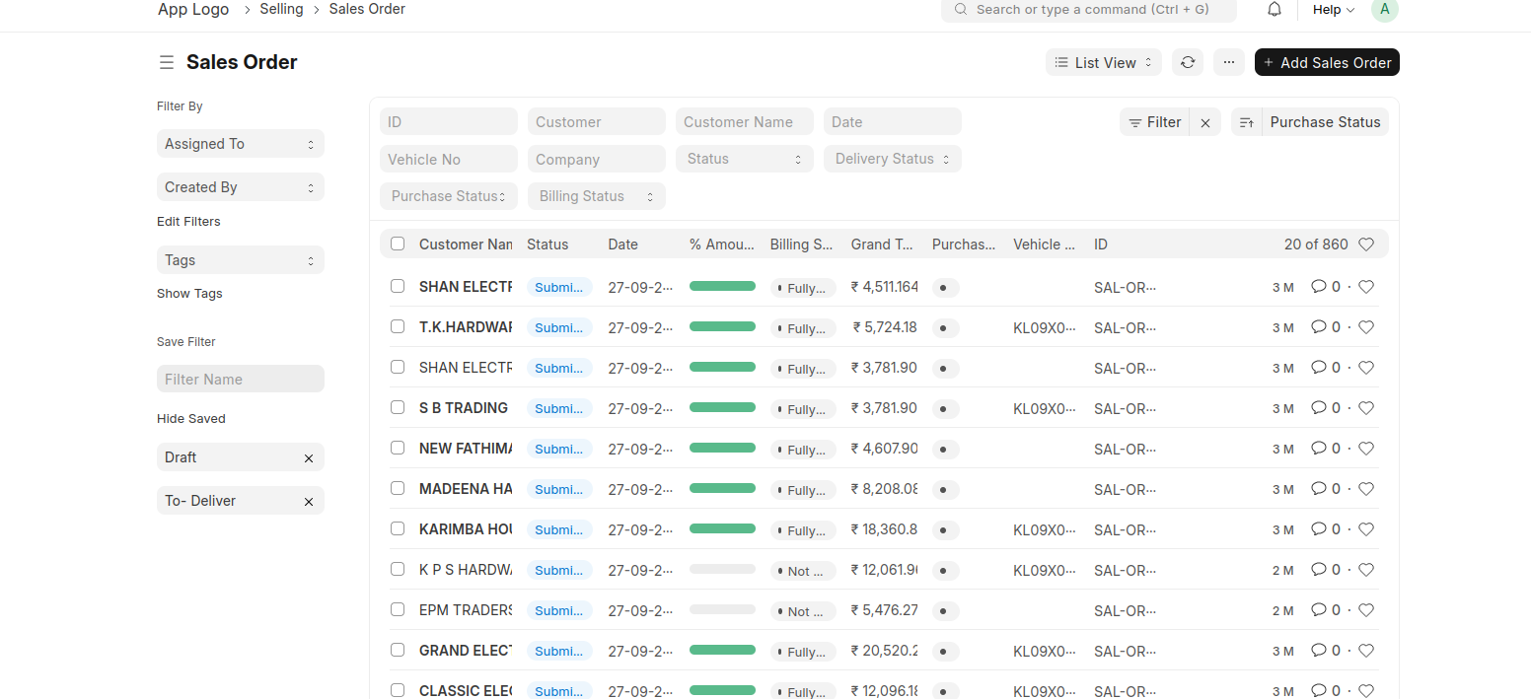Expand the Help menu

(x=1334, y=9)
